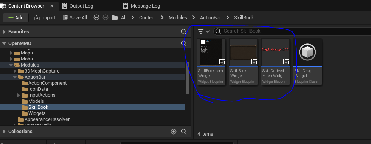371x144 pixels.
Task: Select the SkillDragWidget Blueprint Class asset
Action: (x=307, y=62)
